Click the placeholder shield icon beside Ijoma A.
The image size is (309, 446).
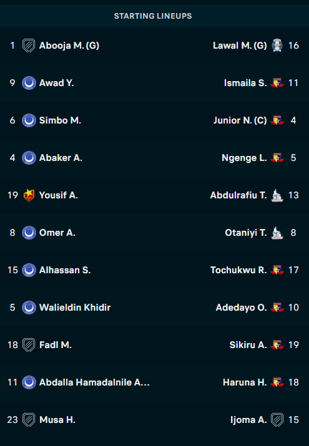[277, 420]
